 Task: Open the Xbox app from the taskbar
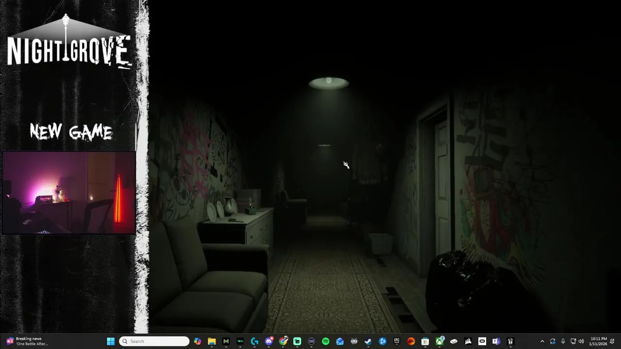pos(440,341)
